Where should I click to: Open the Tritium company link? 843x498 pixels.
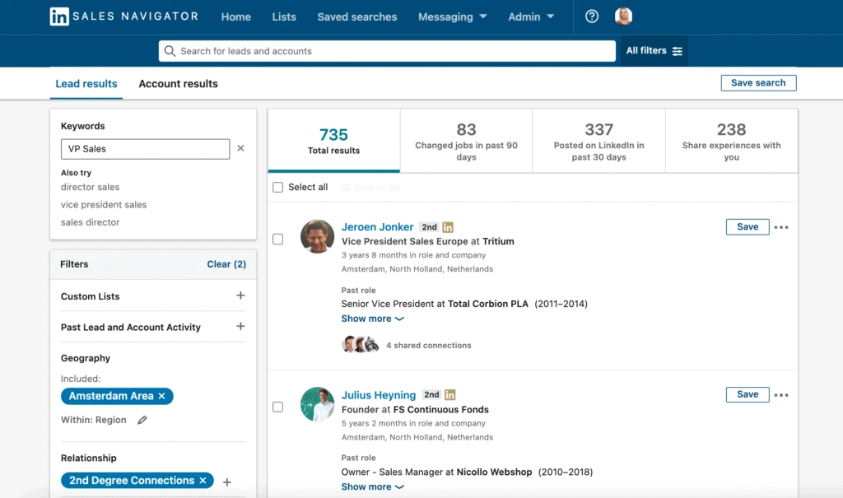pyautogui.click(x=498, y=241)
